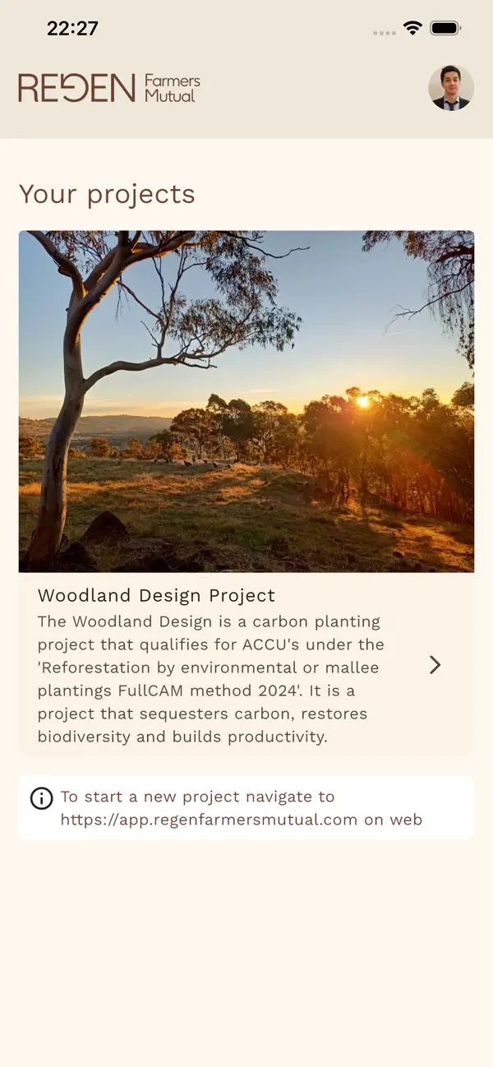493x1067 pixels.
Task: Tap the setting sun in the project photo
Action: [362, 402]
